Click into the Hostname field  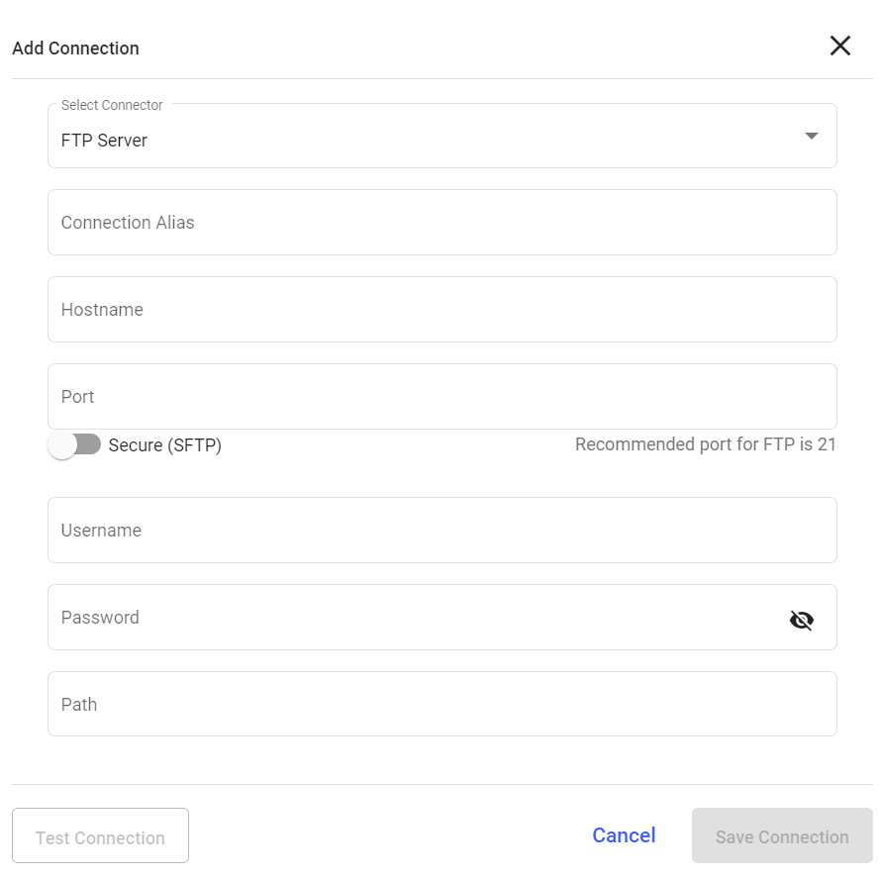tap(441, 310)
